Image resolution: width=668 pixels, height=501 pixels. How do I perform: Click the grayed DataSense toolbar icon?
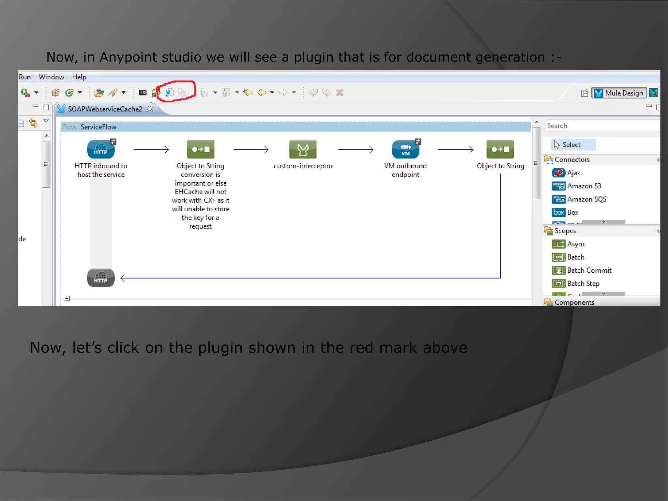[182, 92]
